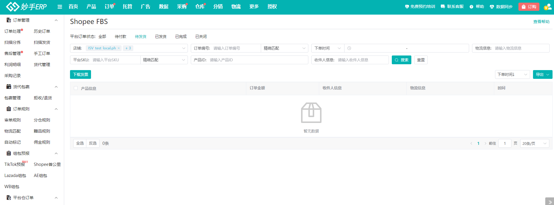Viewport: 554px width, 205px height.
Task: Click the 货代包裹 section icon
Action: [9, 87]
